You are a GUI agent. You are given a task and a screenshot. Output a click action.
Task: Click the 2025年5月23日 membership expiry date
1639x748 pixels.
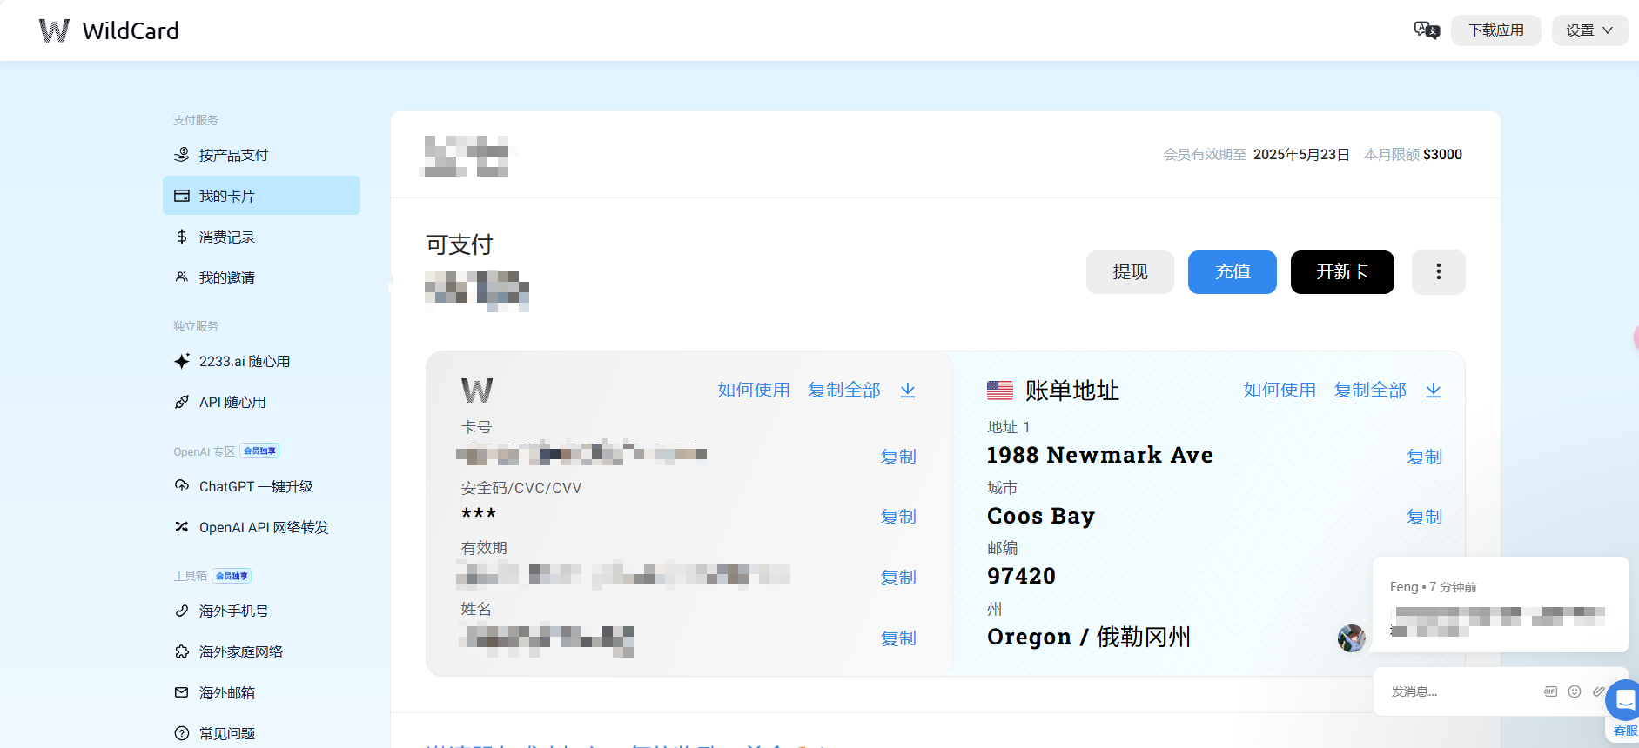click(1301, 155)
